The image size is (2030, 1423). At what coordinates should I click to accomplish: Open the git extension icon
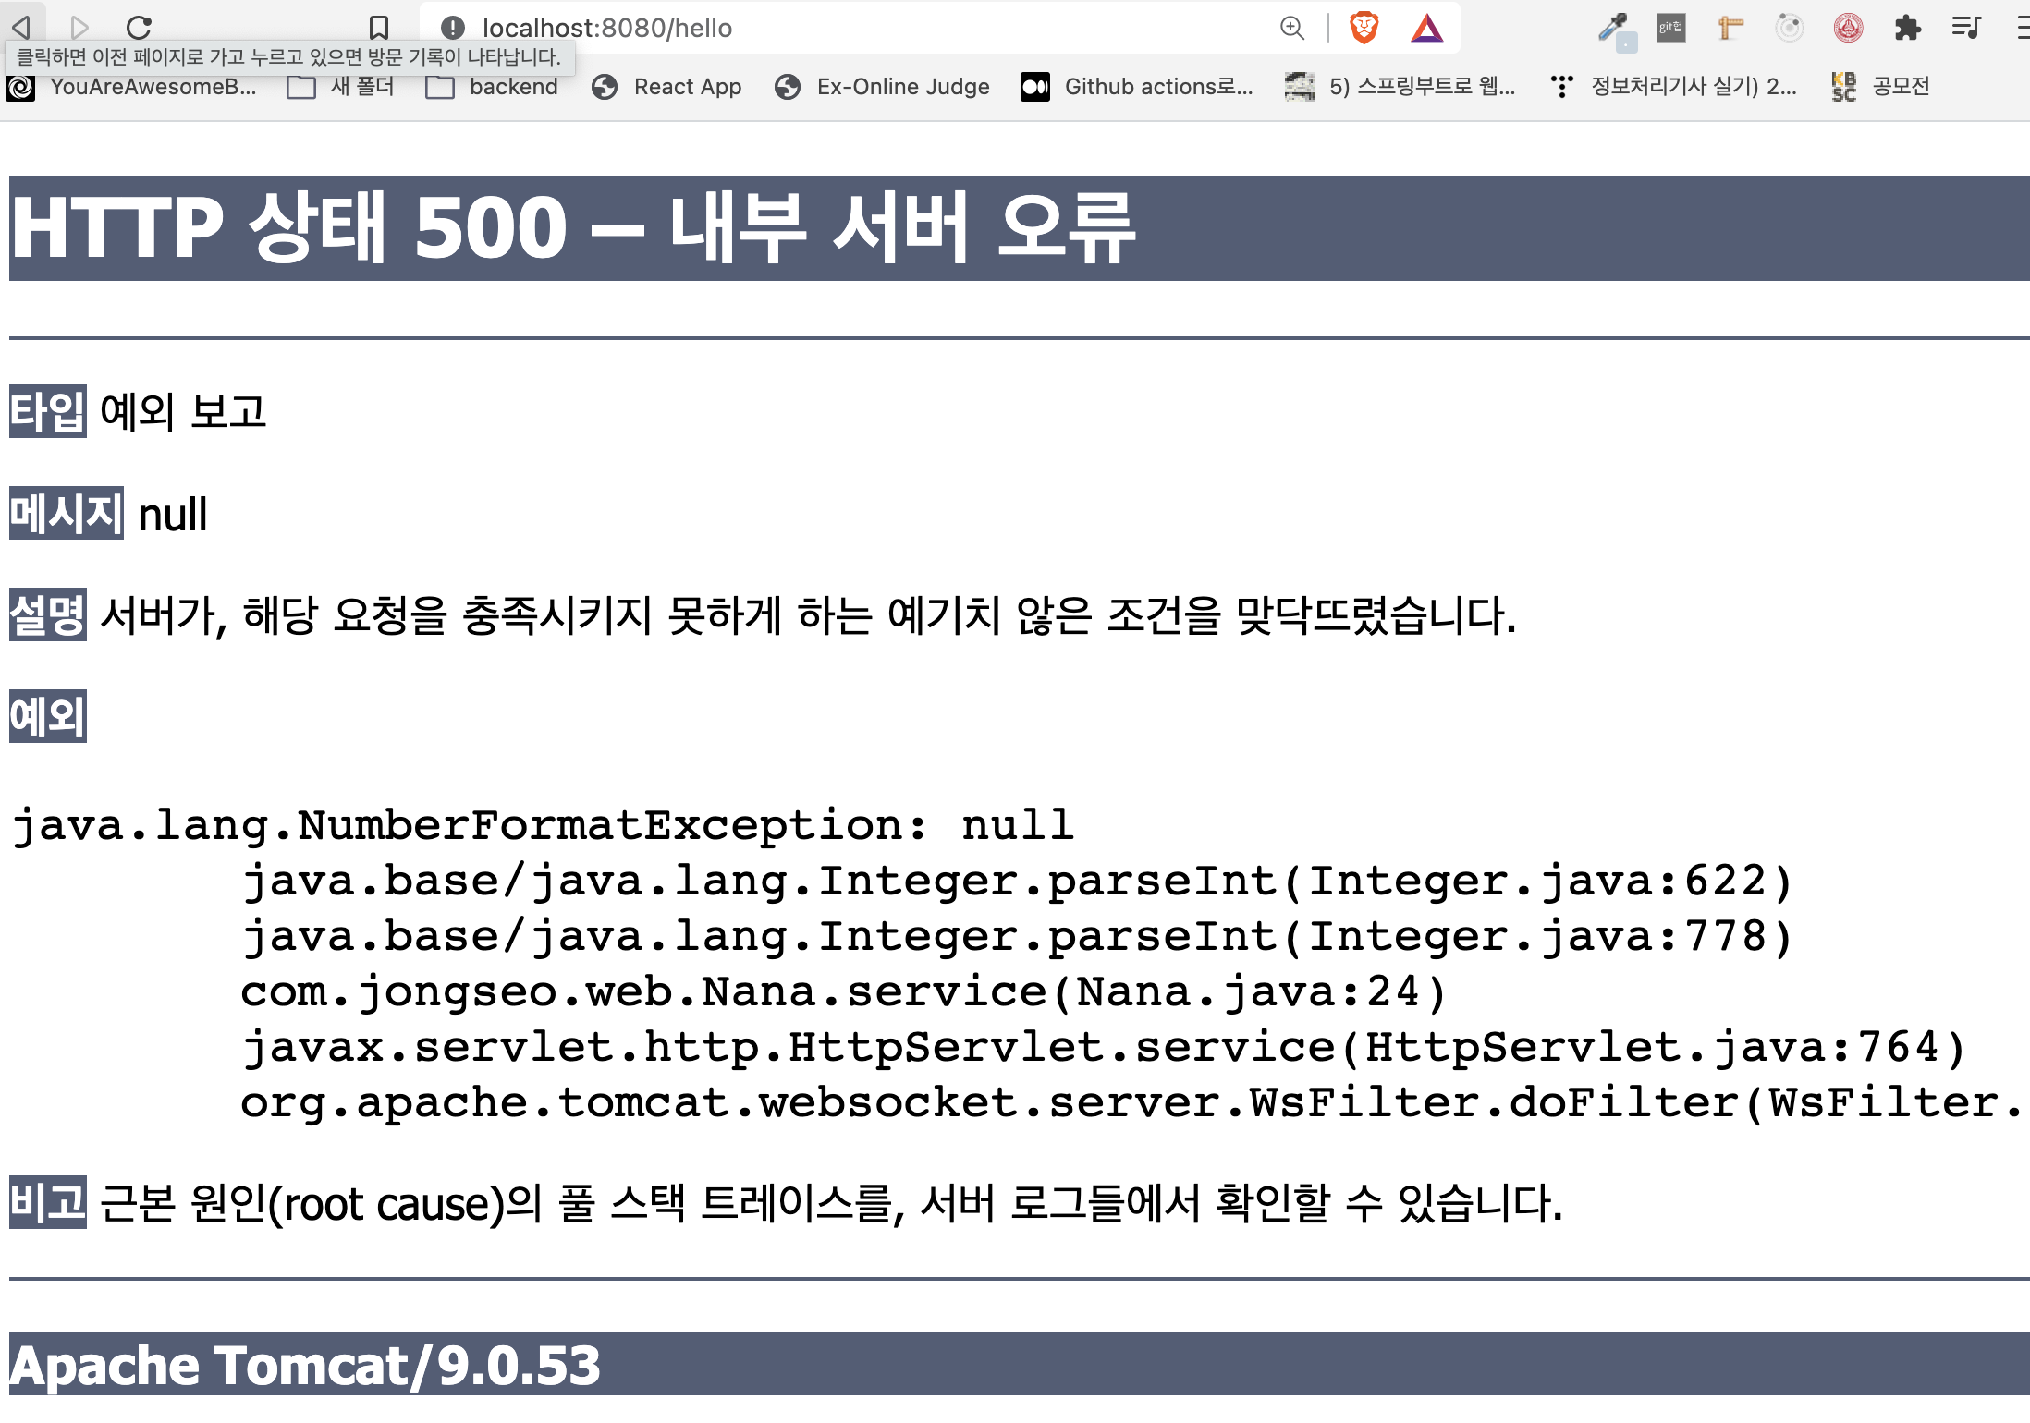point(1670,28)
